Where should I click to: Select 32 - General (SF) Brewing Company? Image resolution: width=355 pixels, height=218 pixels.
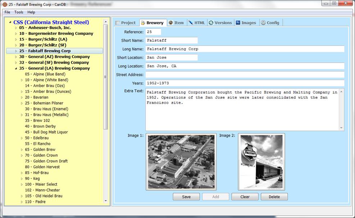pyautogui.click(x=54, y=63)
